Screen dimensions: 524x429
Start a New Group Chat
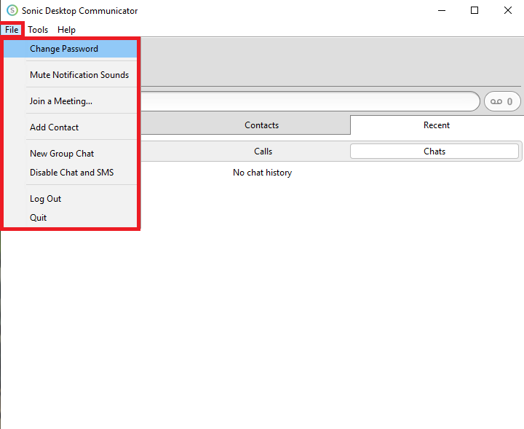click(70, 154)
